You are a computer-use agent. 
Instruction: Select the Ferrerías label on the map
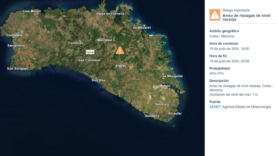coord(76,43)
